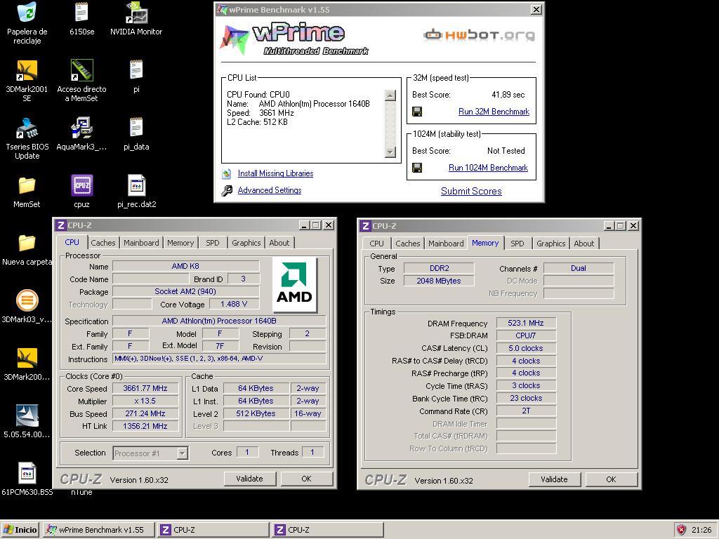Select Mainboard tab in right CPU-Z window
719x539 pixels.
pyautogui.click(x=446, y=244)
